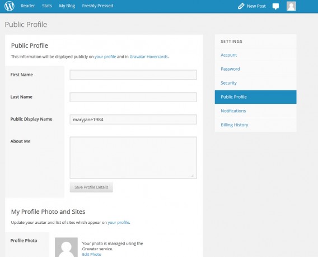Open the notifications speech bubble icon
Image resolution: width=318 pixels, height=257 pixels.
point(275,6)
